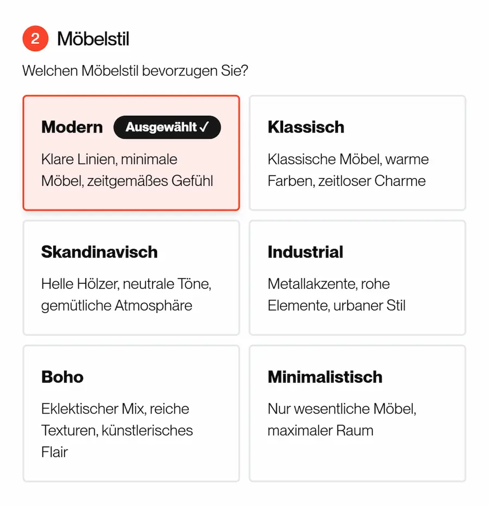The image size is (489, 506).
Task: Click the word 'Flair' in the Boho card
Action: pos(54,452)
